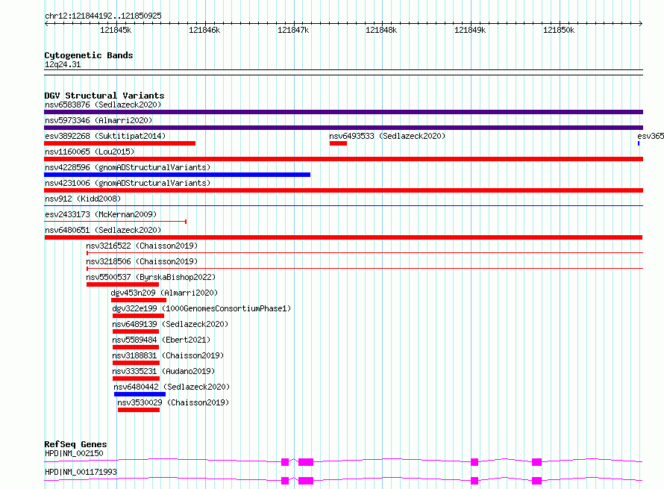Click the red bar under dgv453n209
The image size is (664, 489).
[139, 300]
